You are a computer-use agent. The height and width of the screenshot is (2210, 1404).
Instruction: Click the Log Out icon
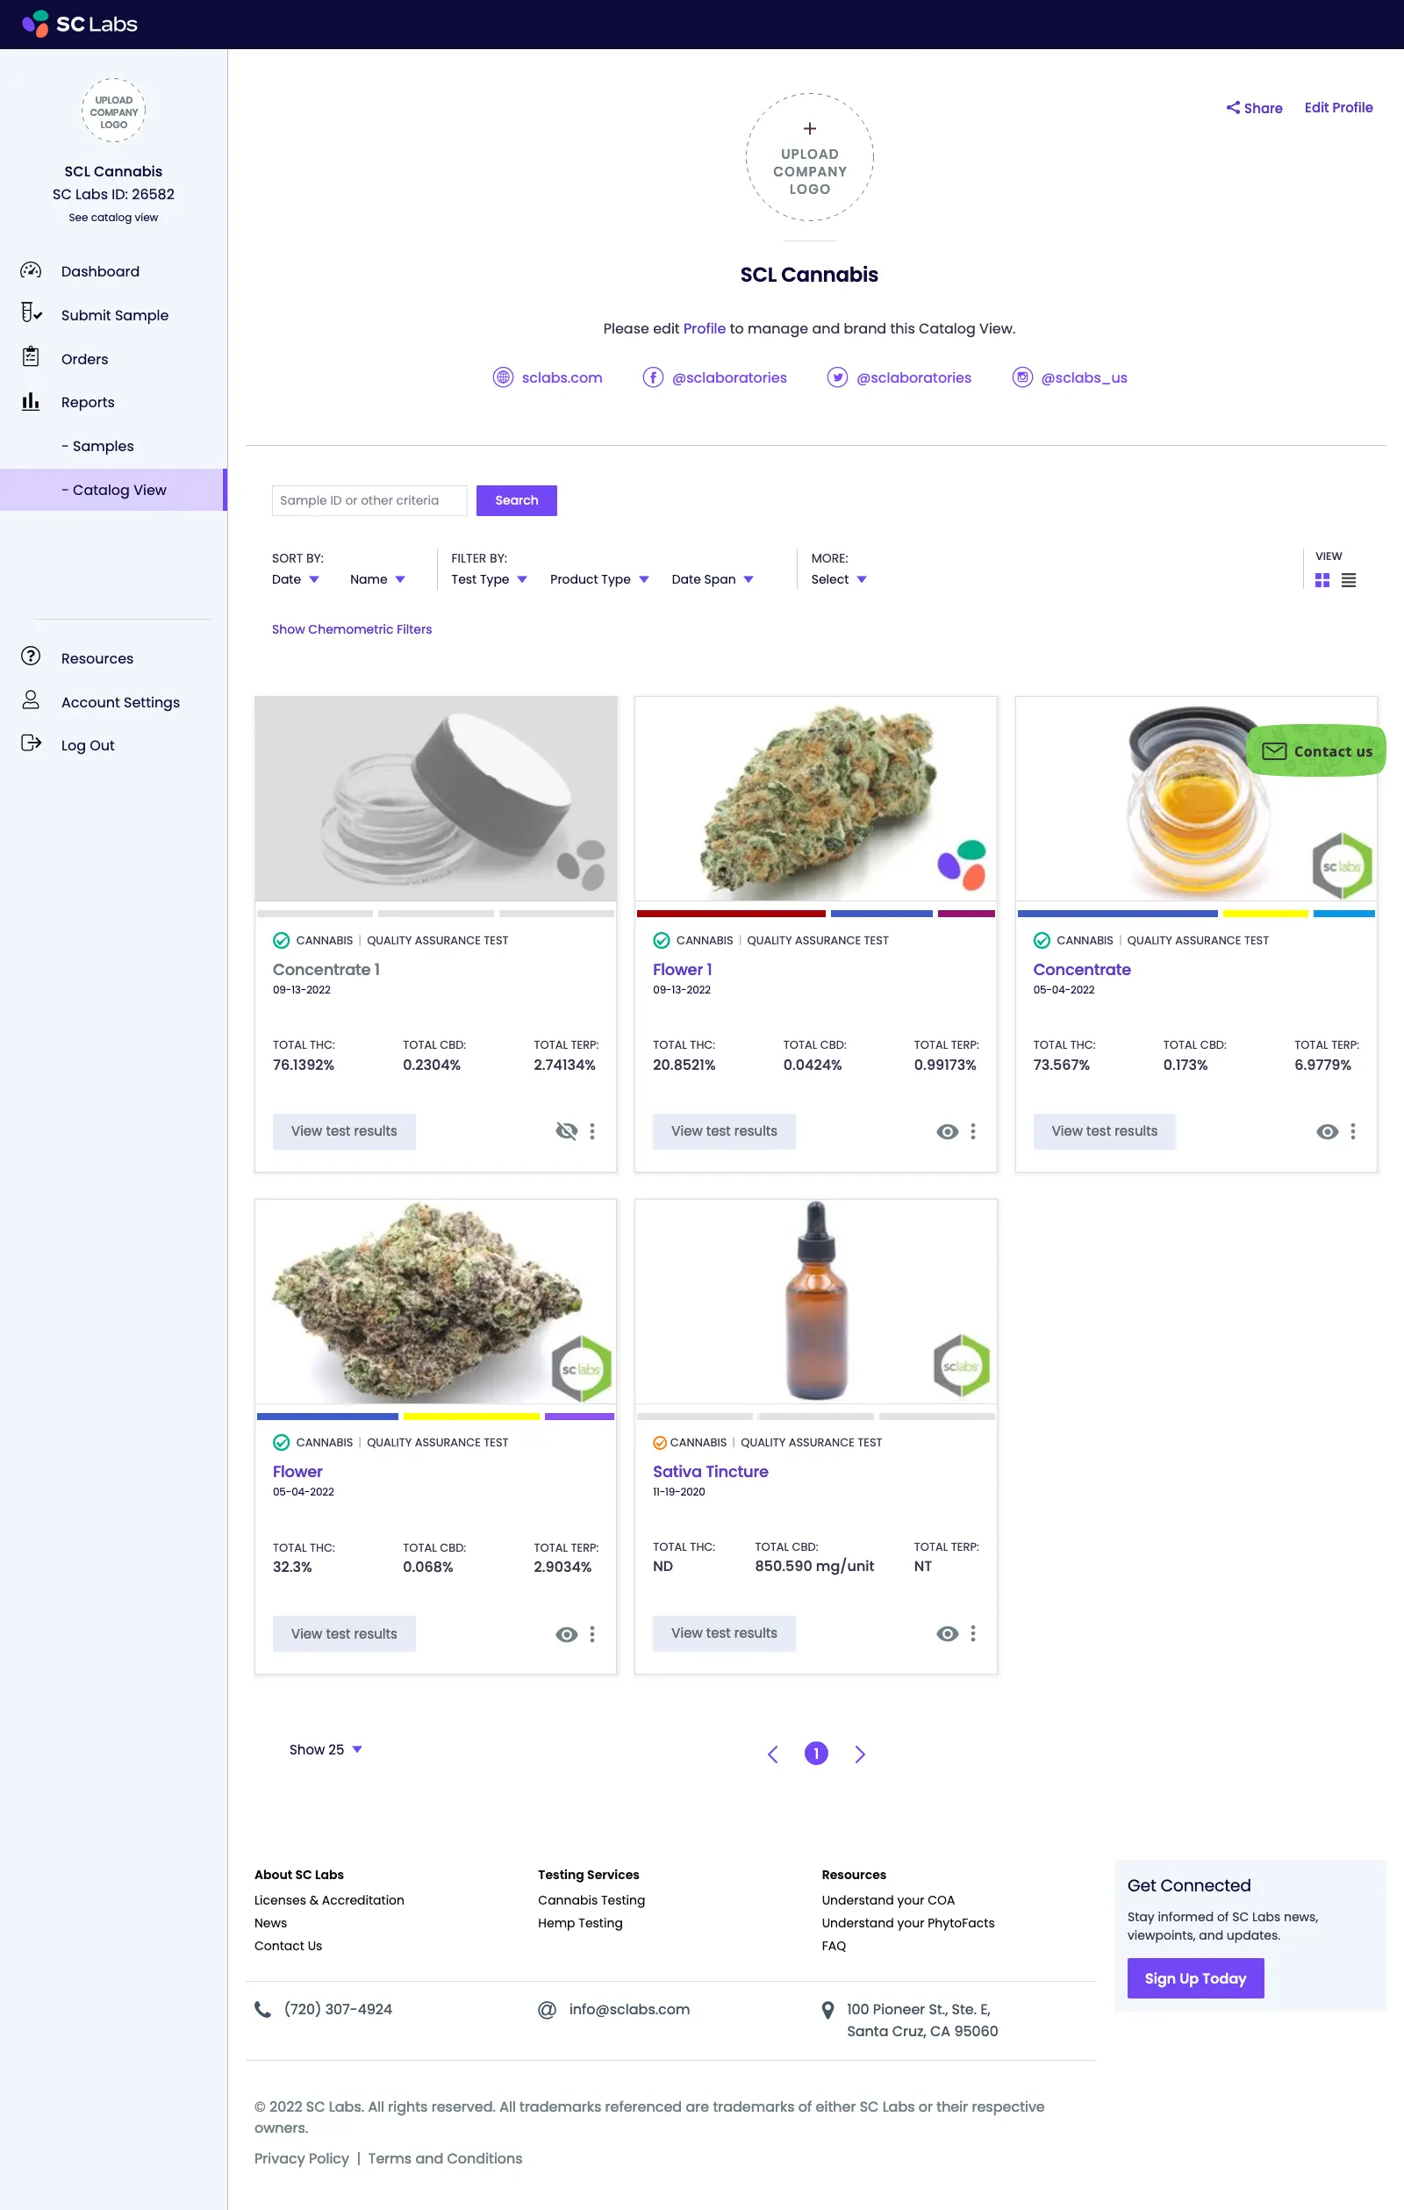[32, 743]
